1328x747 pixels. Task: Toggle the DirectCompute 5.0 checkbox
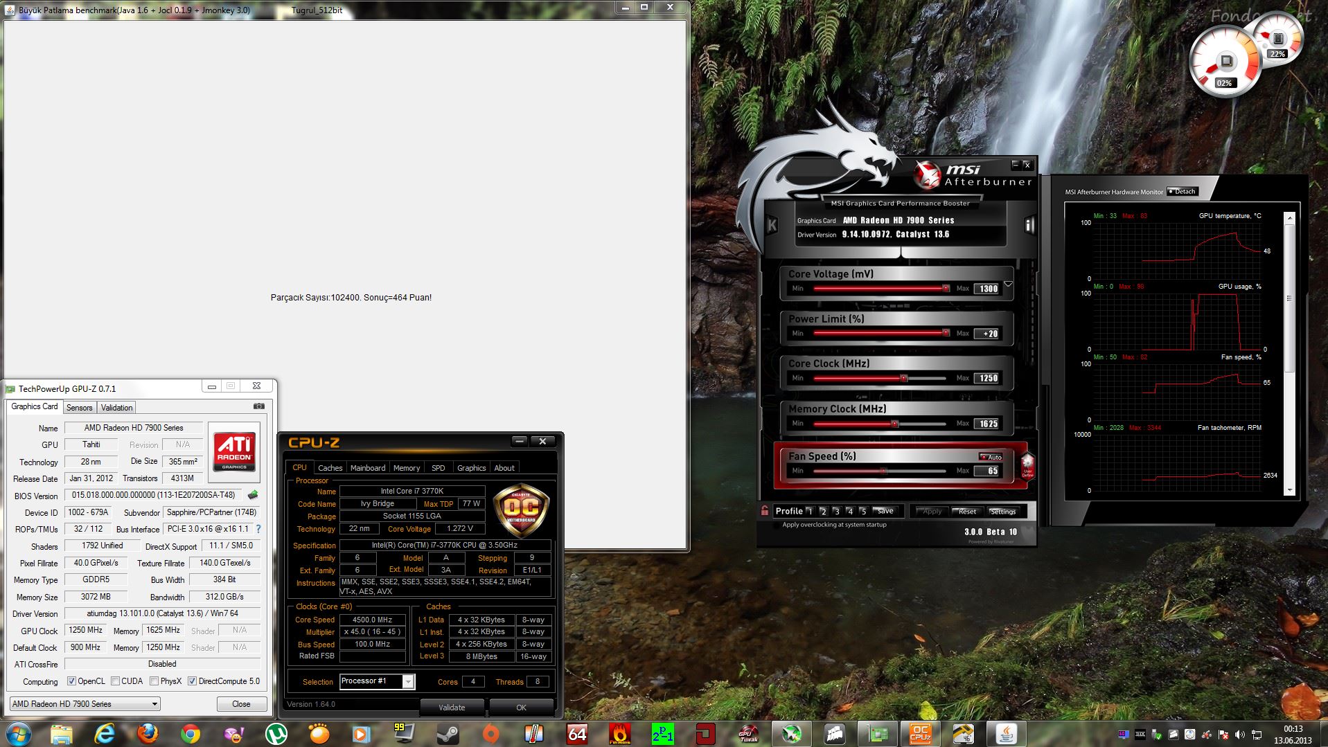(192, 681)
